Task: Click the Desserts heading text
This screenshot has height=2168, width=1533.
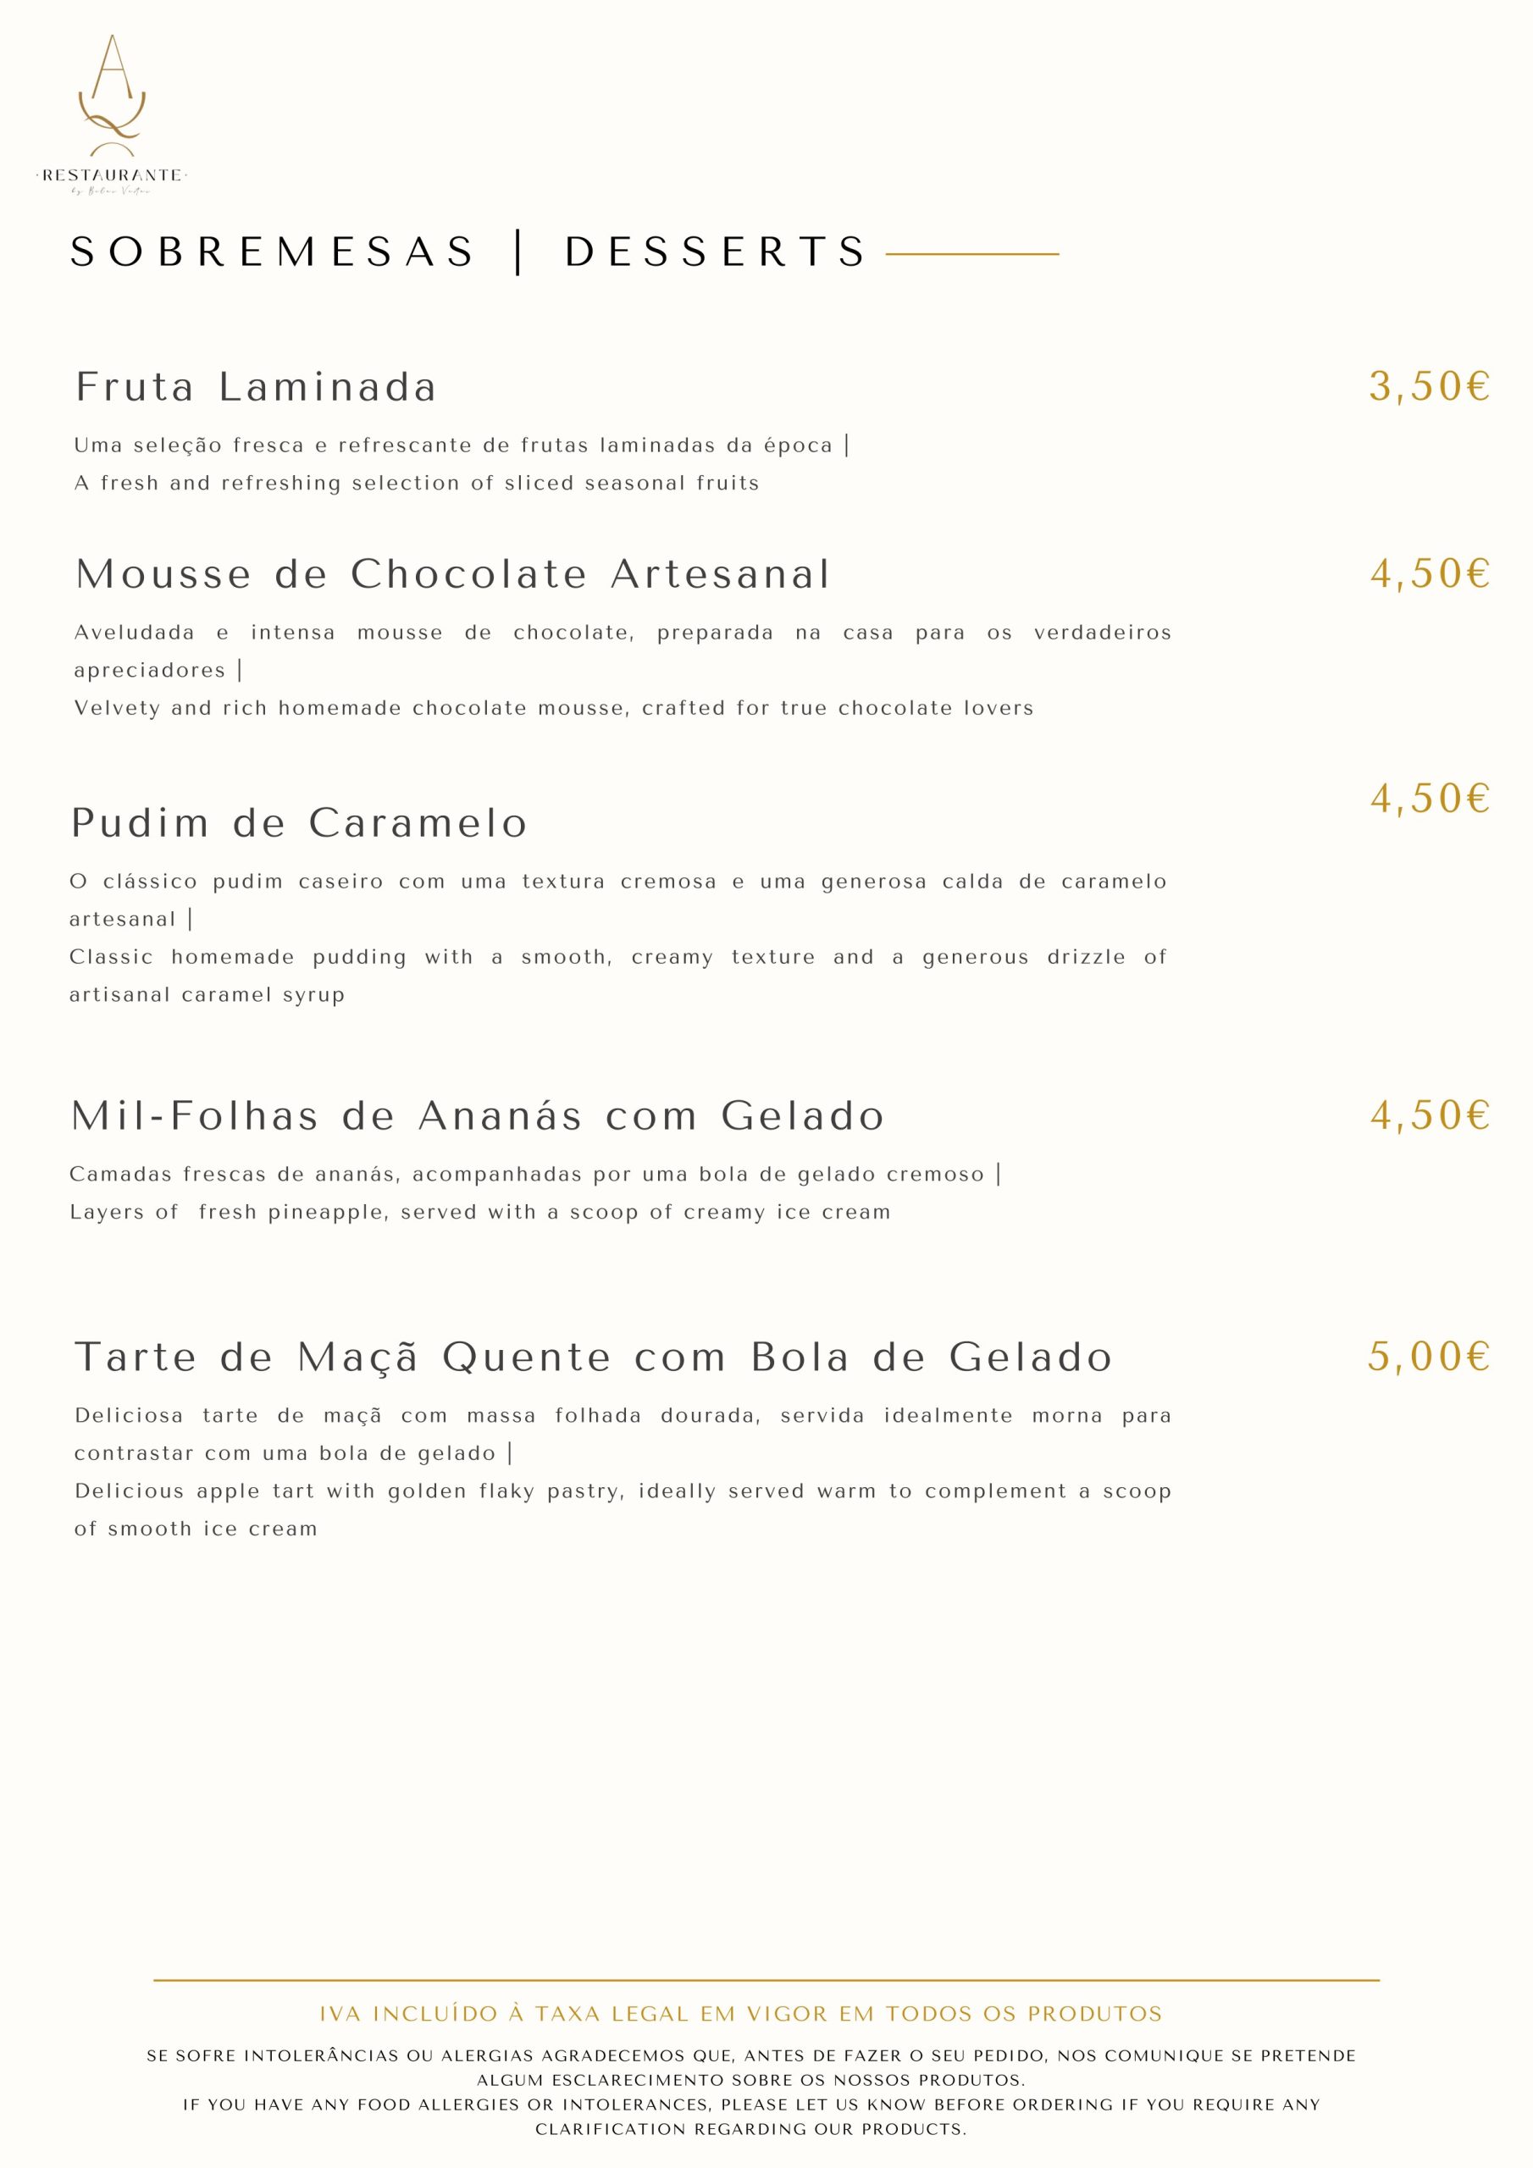Action: (x=714, y=252)
